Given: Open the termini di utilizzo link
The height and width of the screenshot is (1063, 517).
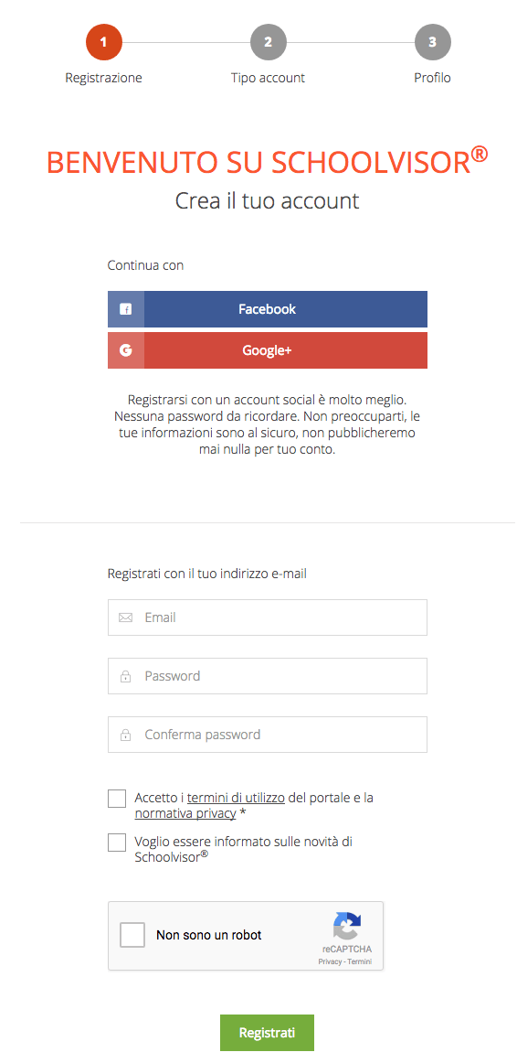Looking at the screenshot, I should pos(236,798).
